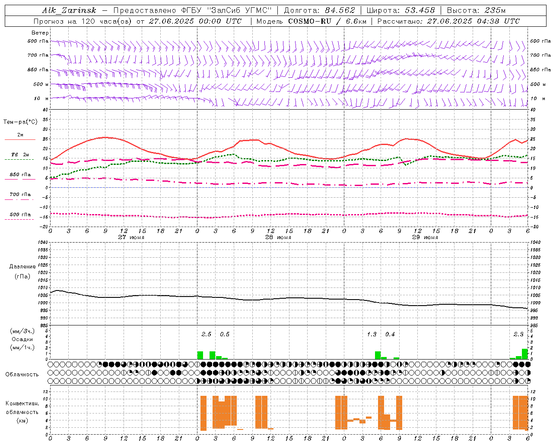The width and height of the screenshot is (553, 442).
Task: Click the Ветер panel label
Action: pyautogui.click(x=40, y=33)
